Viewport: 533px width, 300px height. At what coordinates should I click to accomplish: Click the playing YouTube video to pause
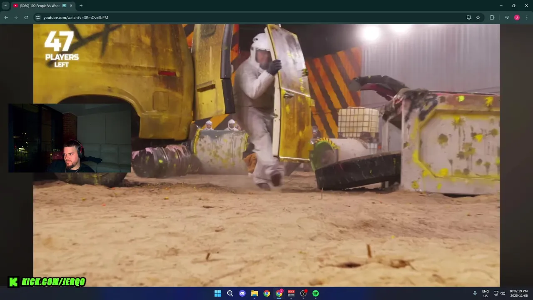266,155
